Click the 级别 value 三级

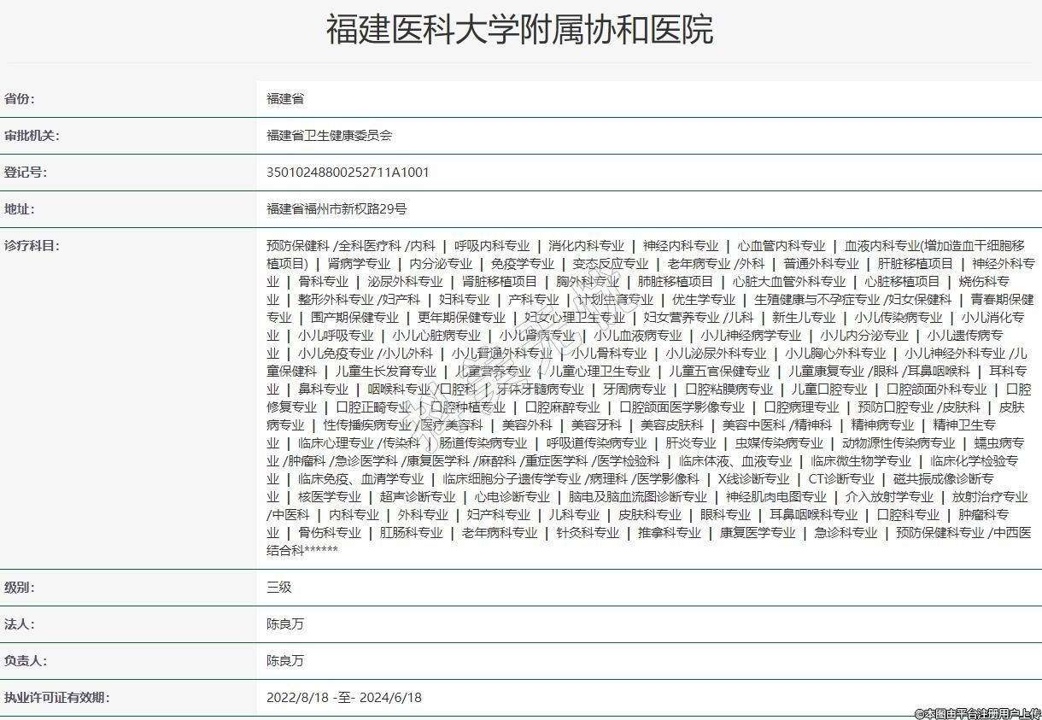pos(279,588)
